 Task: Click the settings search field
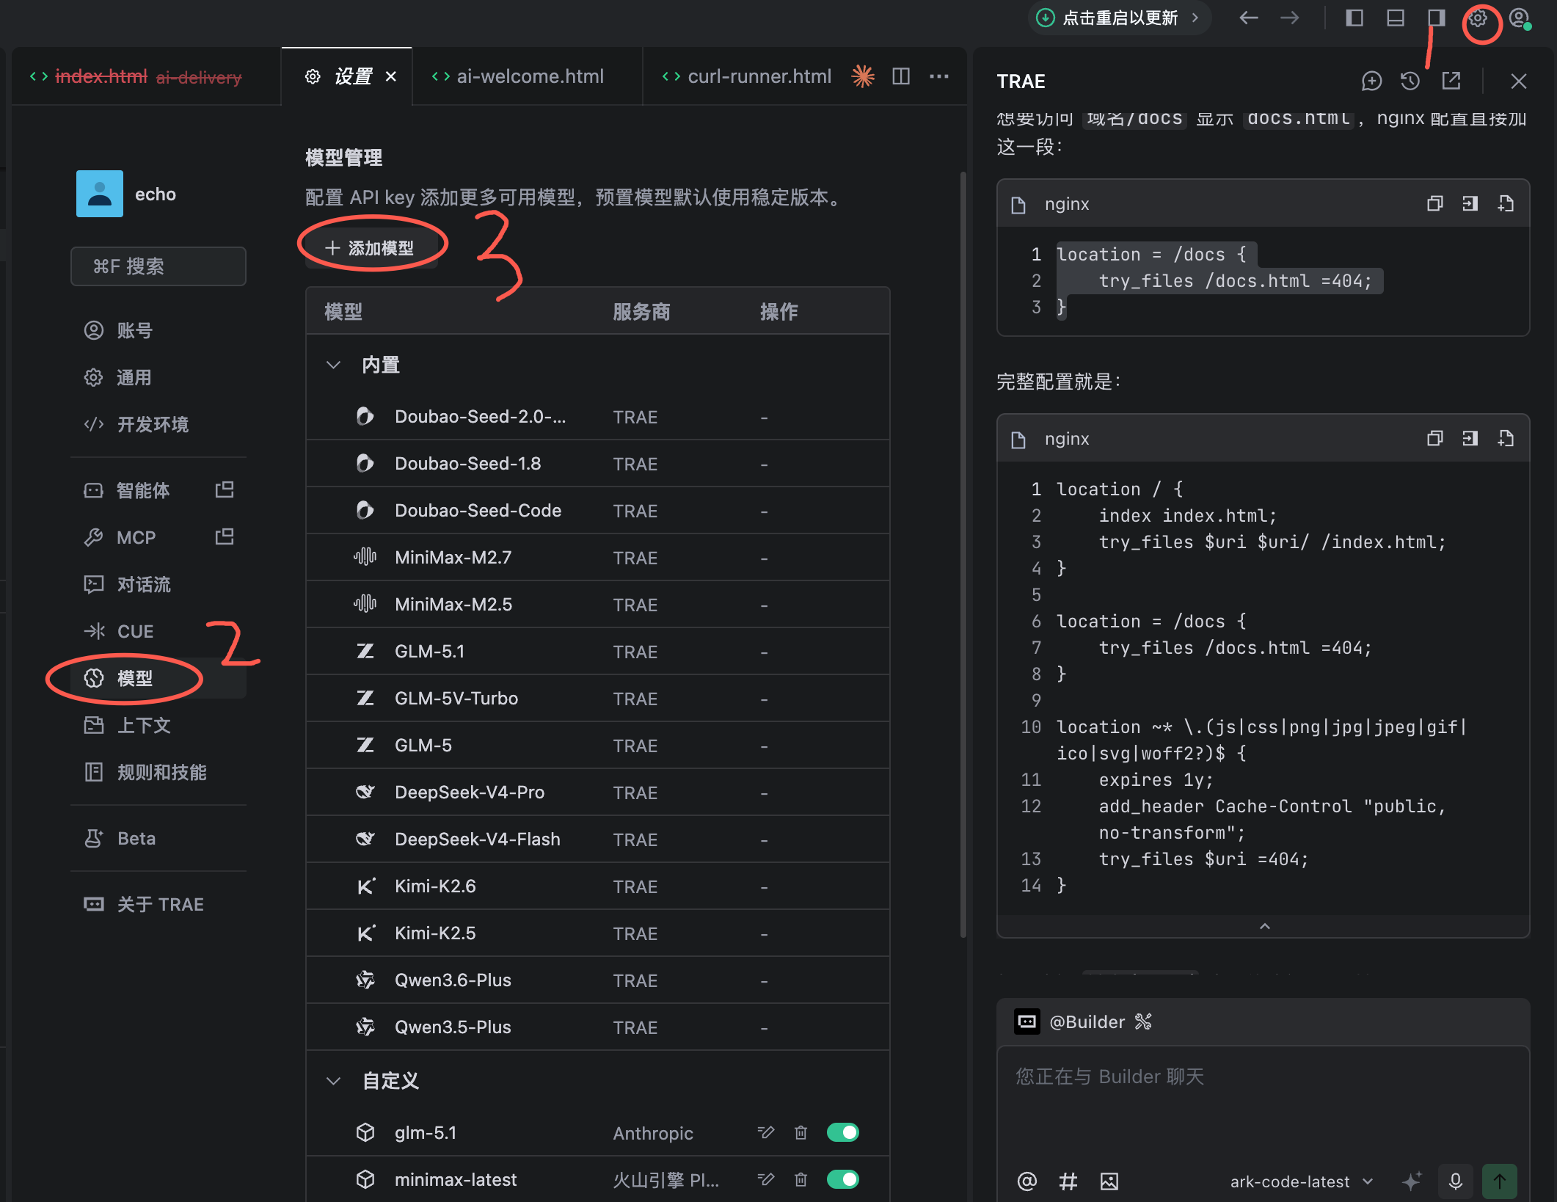(x=158, y=266)
